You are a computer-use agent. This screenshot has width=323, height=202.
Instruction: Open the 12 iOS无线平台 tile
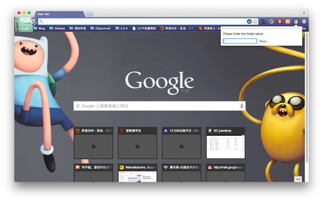181,143
